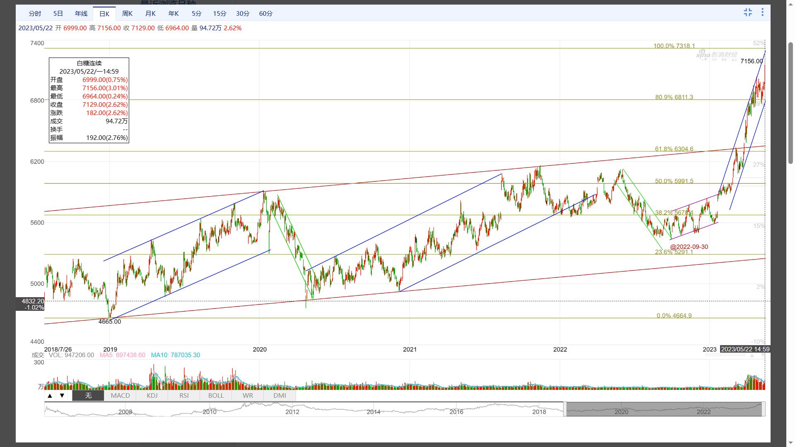The image size is (795, 447).
Task: Click the collapse fullscreen arrows icon
Action: (747, 12)
